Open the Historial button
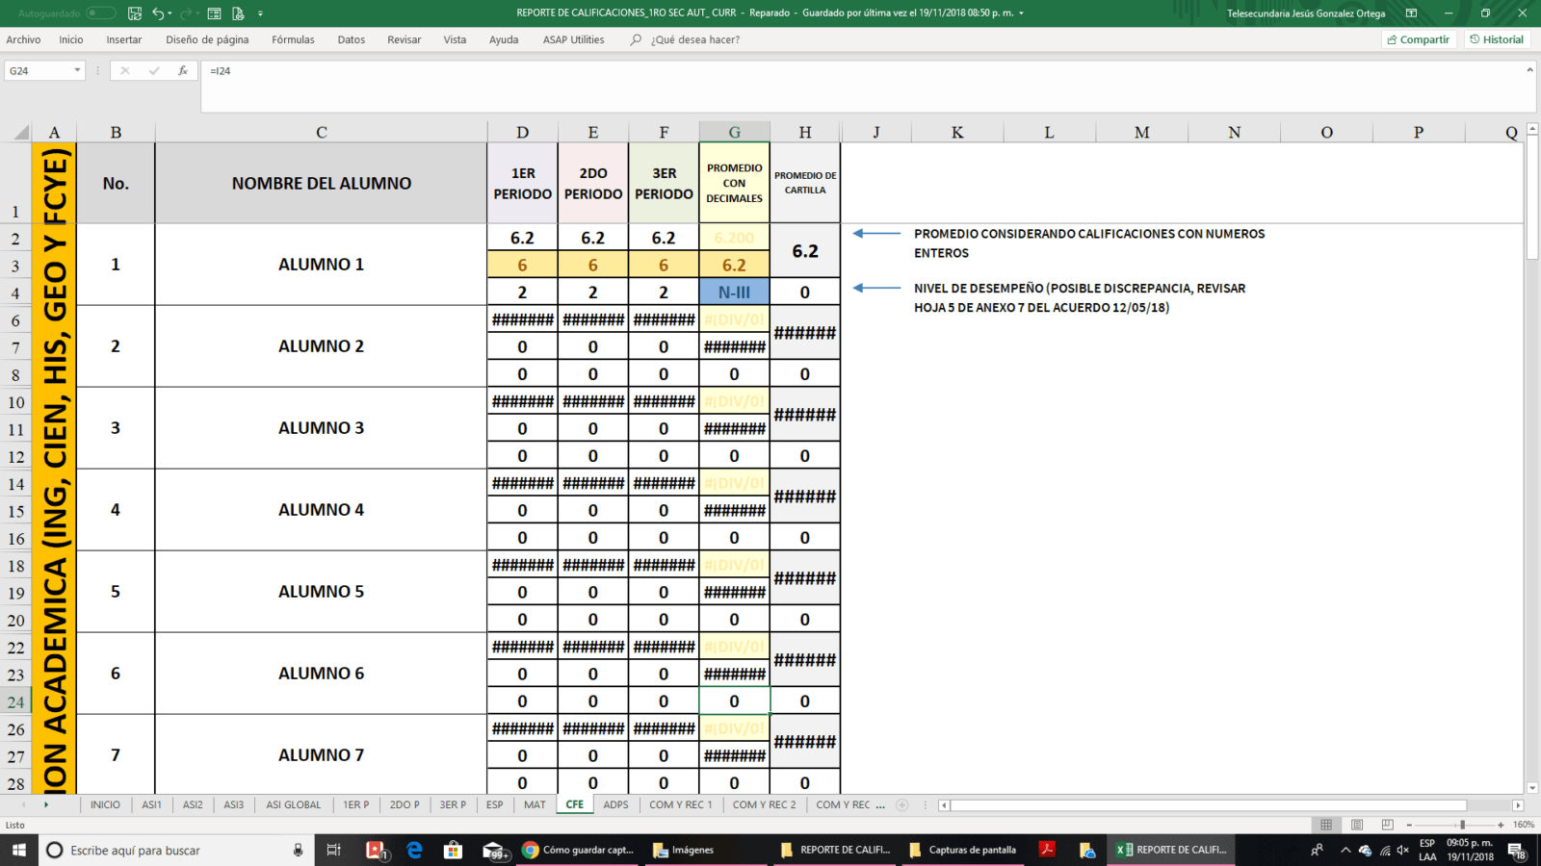Screen dimensions: 1541x866 [x=1497, y=39]
